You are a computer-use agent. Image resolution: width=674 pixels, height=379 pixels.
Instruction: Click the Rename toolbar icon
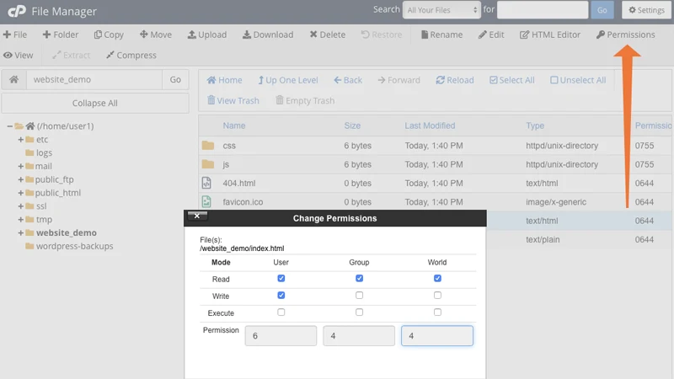coord(425,35)
